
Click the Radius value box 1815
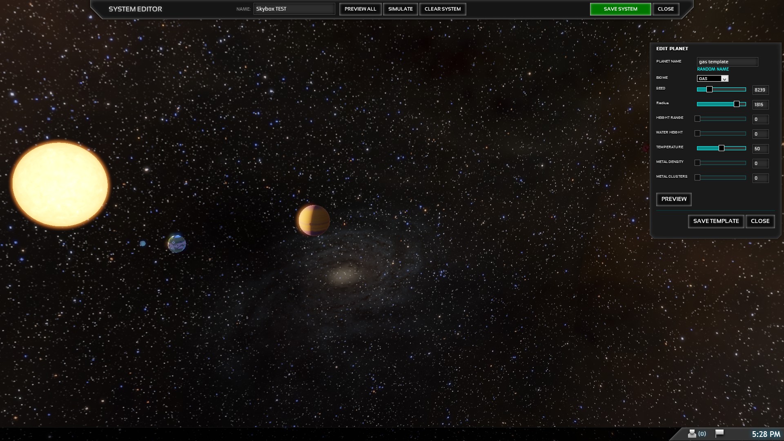point(760,105)
